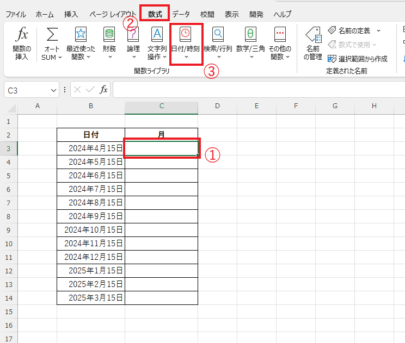Expand the 数学/三角 dropdown chevron
Screen dimensions: 405x343
[x=251, y=57]
